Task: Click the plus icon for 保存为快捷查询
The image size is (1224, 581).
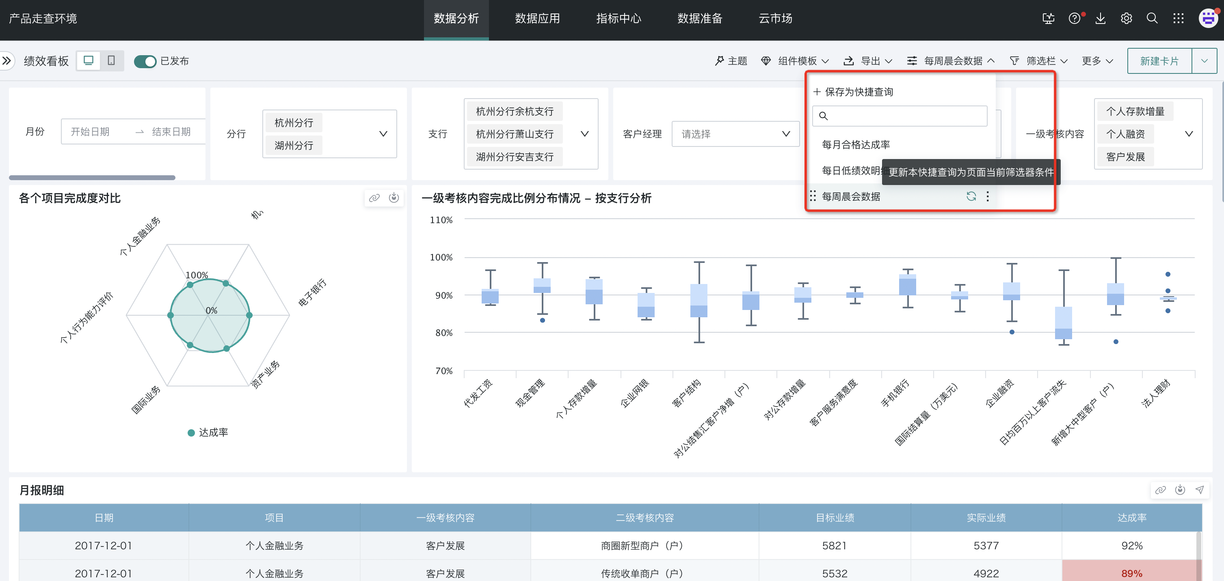Action: (817, 92)
